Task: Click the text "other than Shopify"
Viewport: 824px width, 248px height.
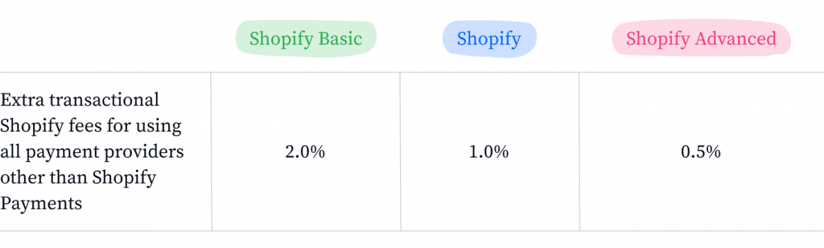Action: point(78,177)
